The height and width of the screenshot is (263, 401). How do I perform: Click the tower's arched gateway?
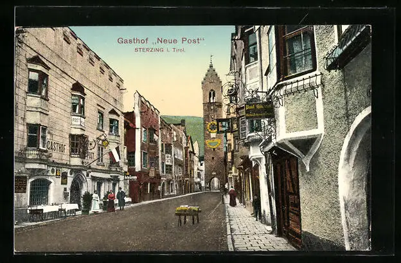tap(214, 184)
